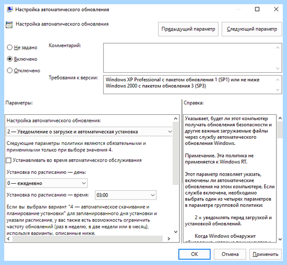Click help panel scroll up arrow
Screen dimensions: 287x265
[x=280, y=118]
